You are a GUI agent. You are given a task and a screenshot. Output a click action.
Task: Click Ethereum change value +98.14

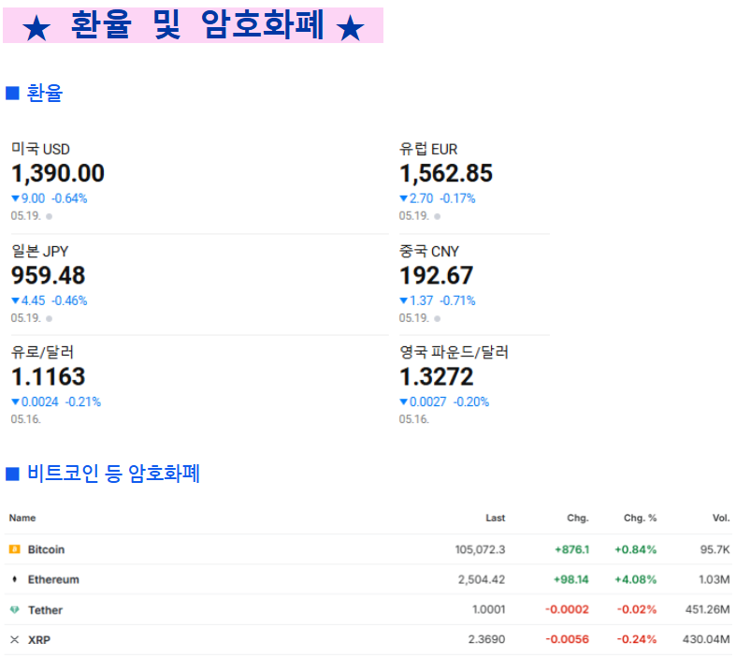tap(571, 579)
